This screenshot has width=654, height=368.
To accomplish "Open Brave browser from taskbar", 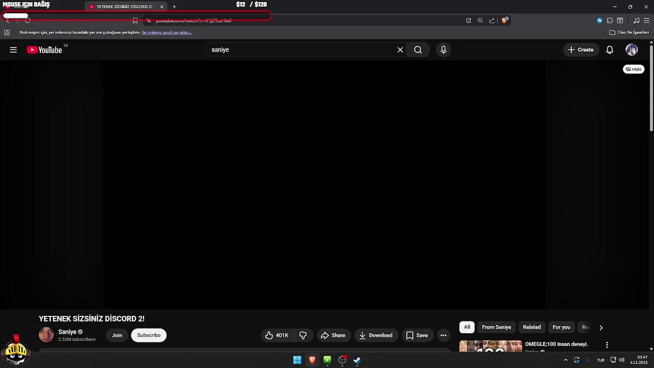I will coord(312,360).
